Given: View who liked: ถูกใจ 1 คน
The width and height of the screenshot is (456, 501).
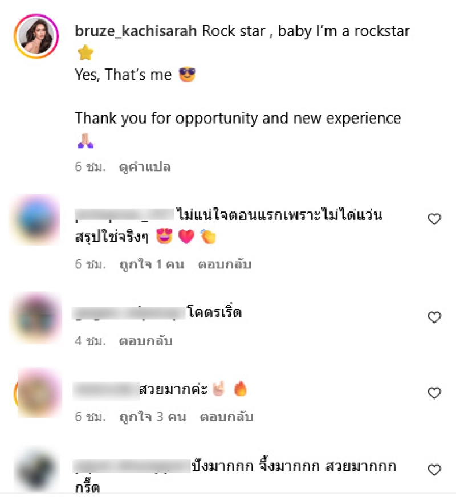Looking at the screenshot, I should pos(152,264).
